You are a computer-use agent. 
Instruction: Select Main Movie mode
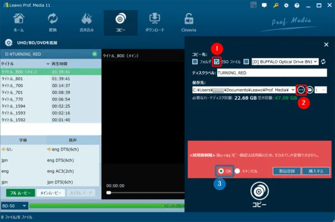tap(51, 193)
